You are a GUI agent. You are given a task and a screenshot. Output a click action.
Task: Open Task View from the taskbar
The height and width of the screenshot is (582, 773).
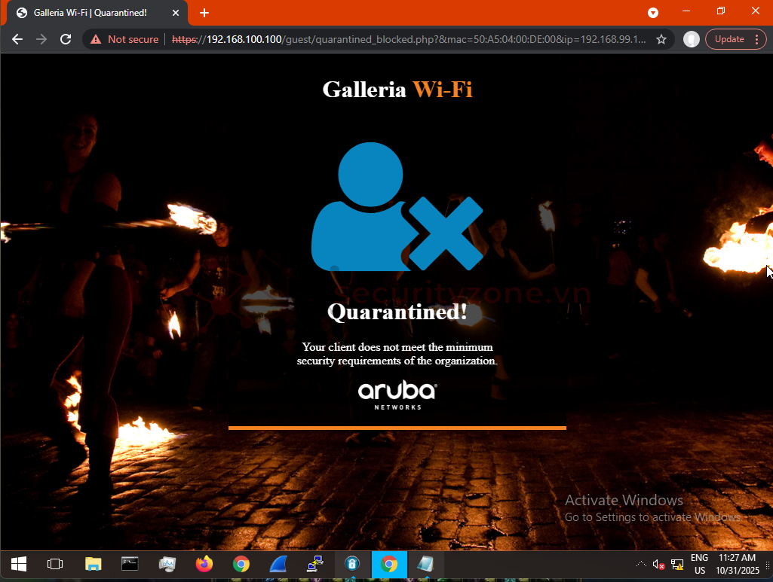click(x=54, y=564)
